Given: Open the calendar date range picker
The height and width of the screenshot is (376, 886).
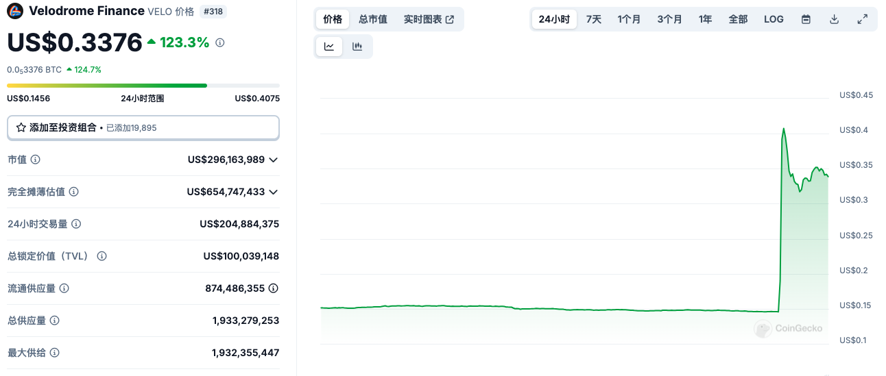Looking at the screenshot, I should click(806, 19).
